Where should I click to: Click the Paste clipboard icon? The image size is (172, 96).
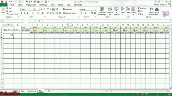[x=3, y=10]
